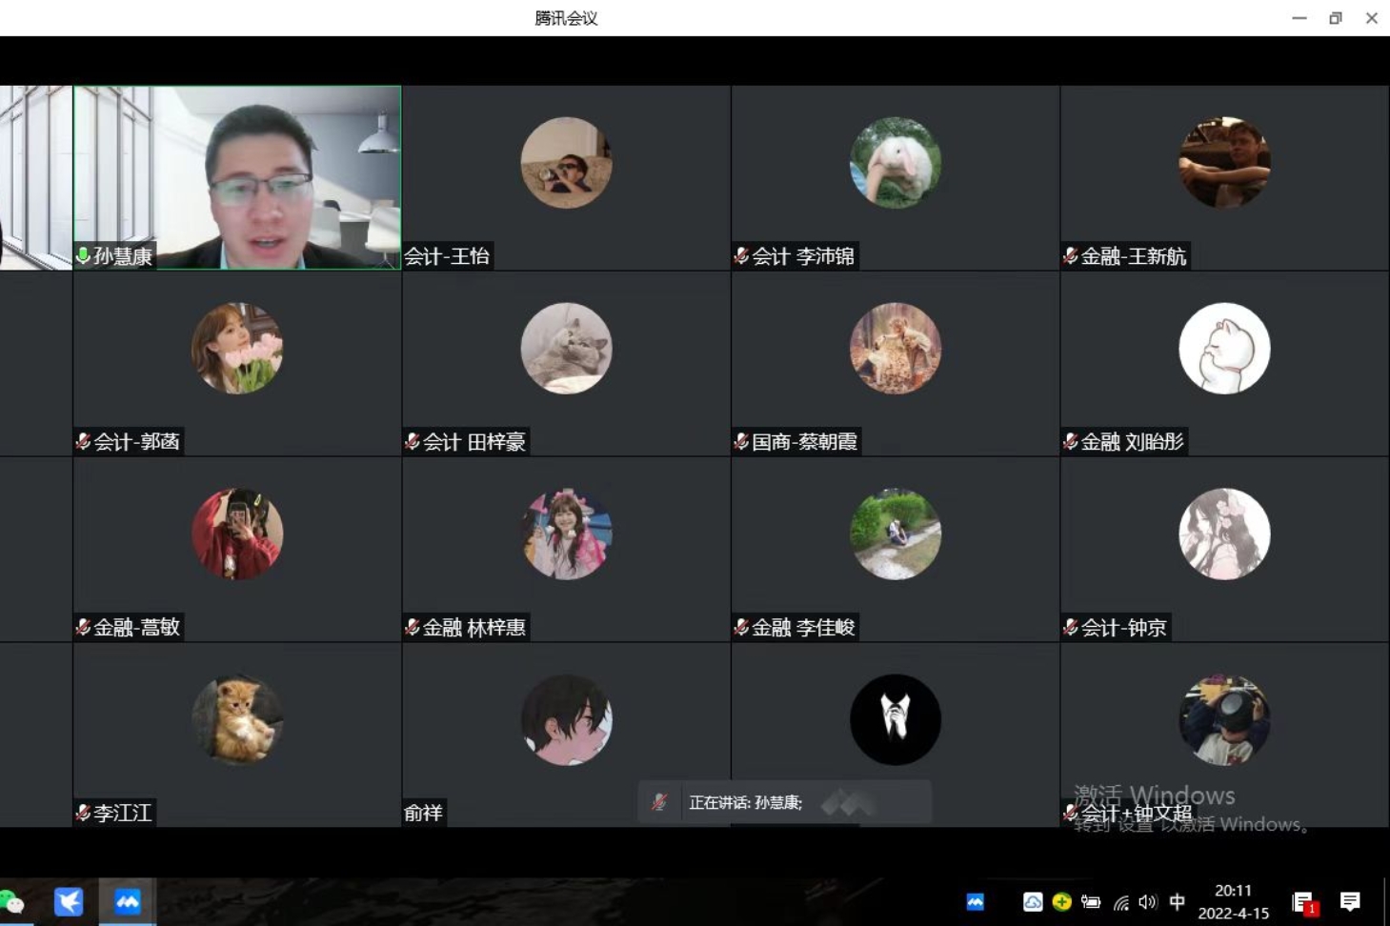The height and width of the screenshot is (926, 1390).
Task: Switch the Chinese input method indicator
Action: click(x=1178, y=901)
